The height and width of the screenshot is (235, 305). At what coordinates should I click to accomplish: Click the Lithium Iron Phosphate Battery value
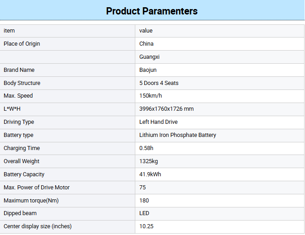pos(178,135)
